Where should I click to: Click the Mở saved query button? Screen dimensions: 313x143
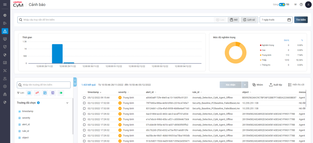pyautogui.click(x=234, y=20)
